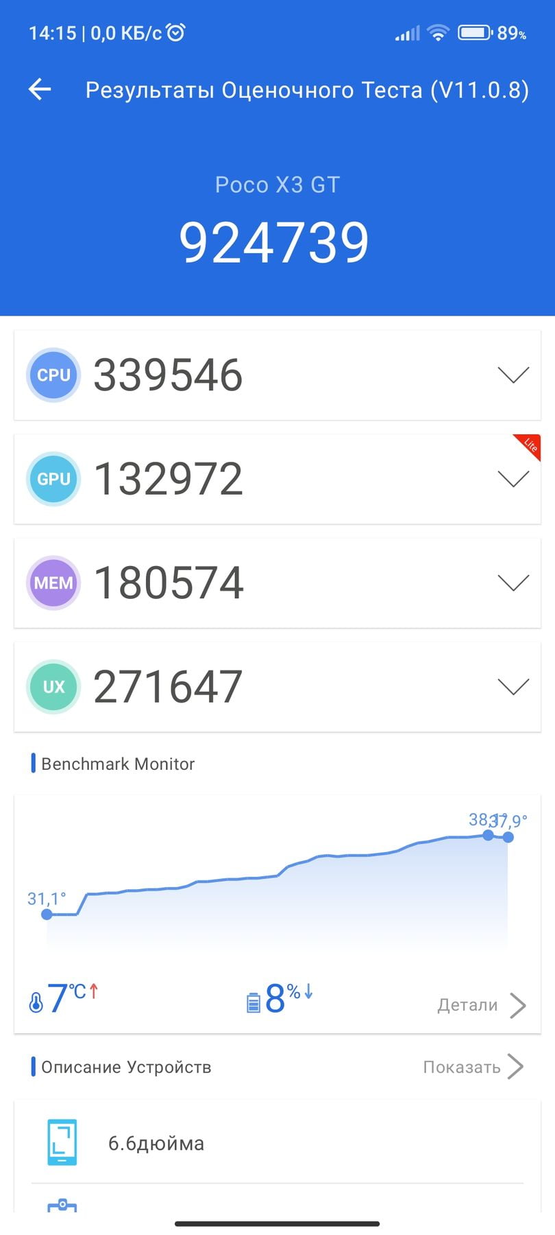Tap the Poco X3 GT device name

pos(277,185)
